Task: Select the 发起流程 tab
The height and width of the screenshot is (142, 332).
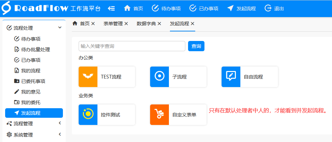Action: [180, 24]
